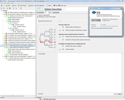Toggle the checked F1 checkbox on S2 branch
The width and height of the screenshot is (125, 100).
[x=46, y=40]
